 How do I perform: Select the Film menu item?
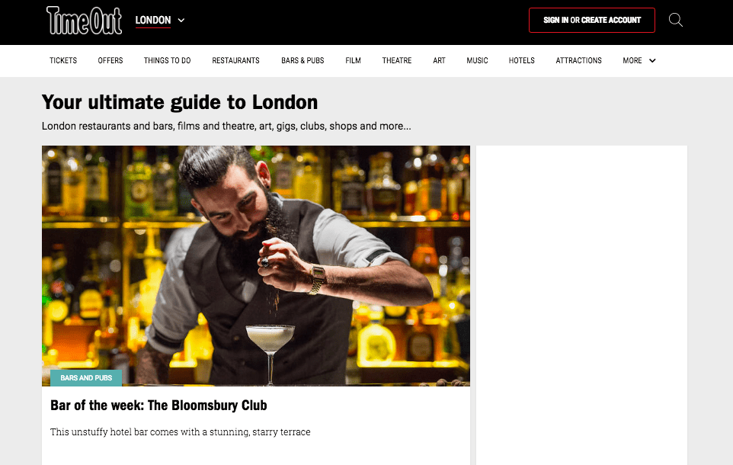353,60
